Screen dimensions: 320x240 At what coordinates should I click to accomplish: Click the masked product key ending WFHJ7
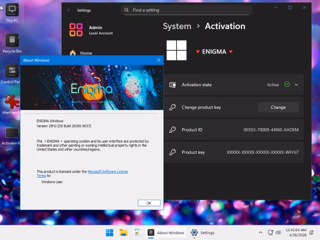[262, 152]
